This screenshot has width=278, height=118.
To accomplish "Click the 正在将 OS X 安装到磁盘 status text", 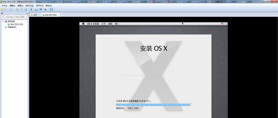I will (134, 101).
